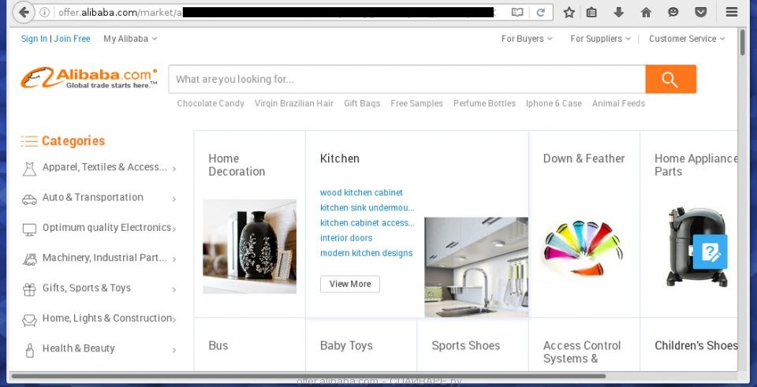Click the blue feedback survey icon
757x387 pixels.
[x=710, y=252]
